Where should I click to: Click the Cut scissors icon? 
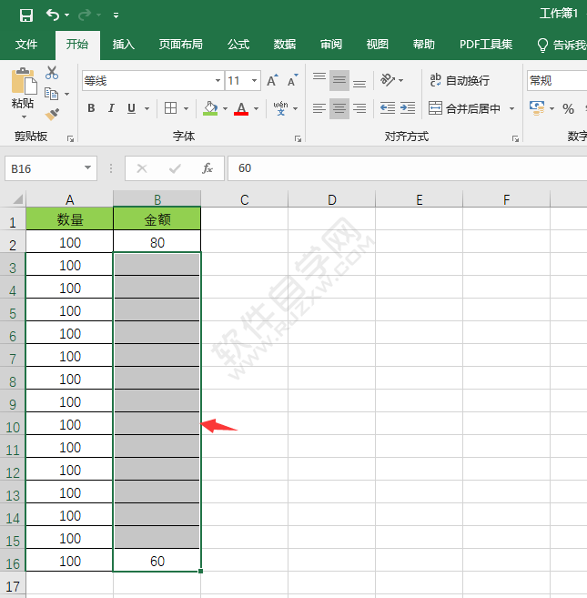point(52,73)
